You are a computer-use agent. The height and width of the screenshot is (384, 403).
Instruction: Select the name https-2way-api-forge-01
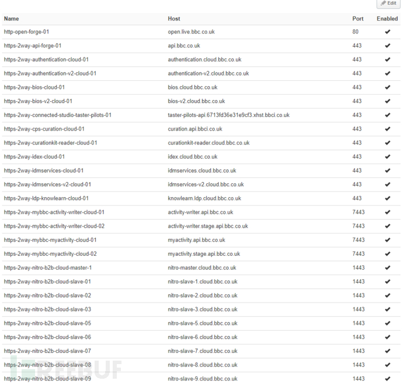click(x=33, y=46)
